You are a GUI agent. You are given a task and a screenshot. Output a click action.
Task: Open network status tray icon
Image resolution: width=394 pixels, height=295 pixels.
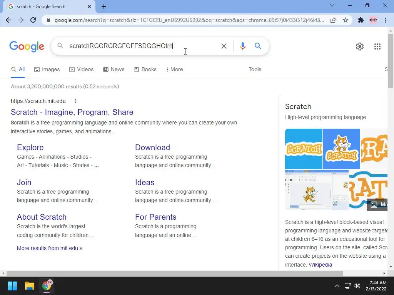tap(348, 286)
